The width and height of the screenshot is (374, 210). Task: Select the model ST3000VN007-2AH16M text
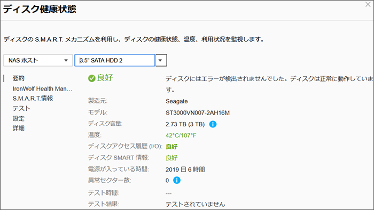[x=198, y=113]
